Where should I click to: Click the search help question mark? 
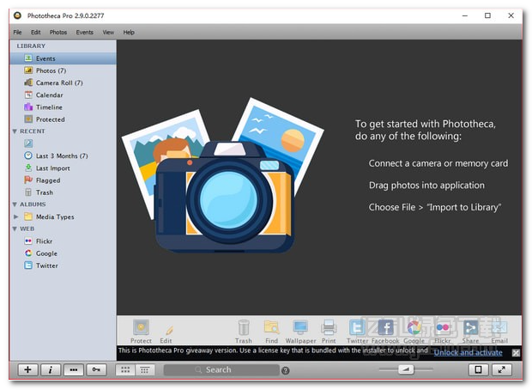pyautogui.click(x=286, y=370)
